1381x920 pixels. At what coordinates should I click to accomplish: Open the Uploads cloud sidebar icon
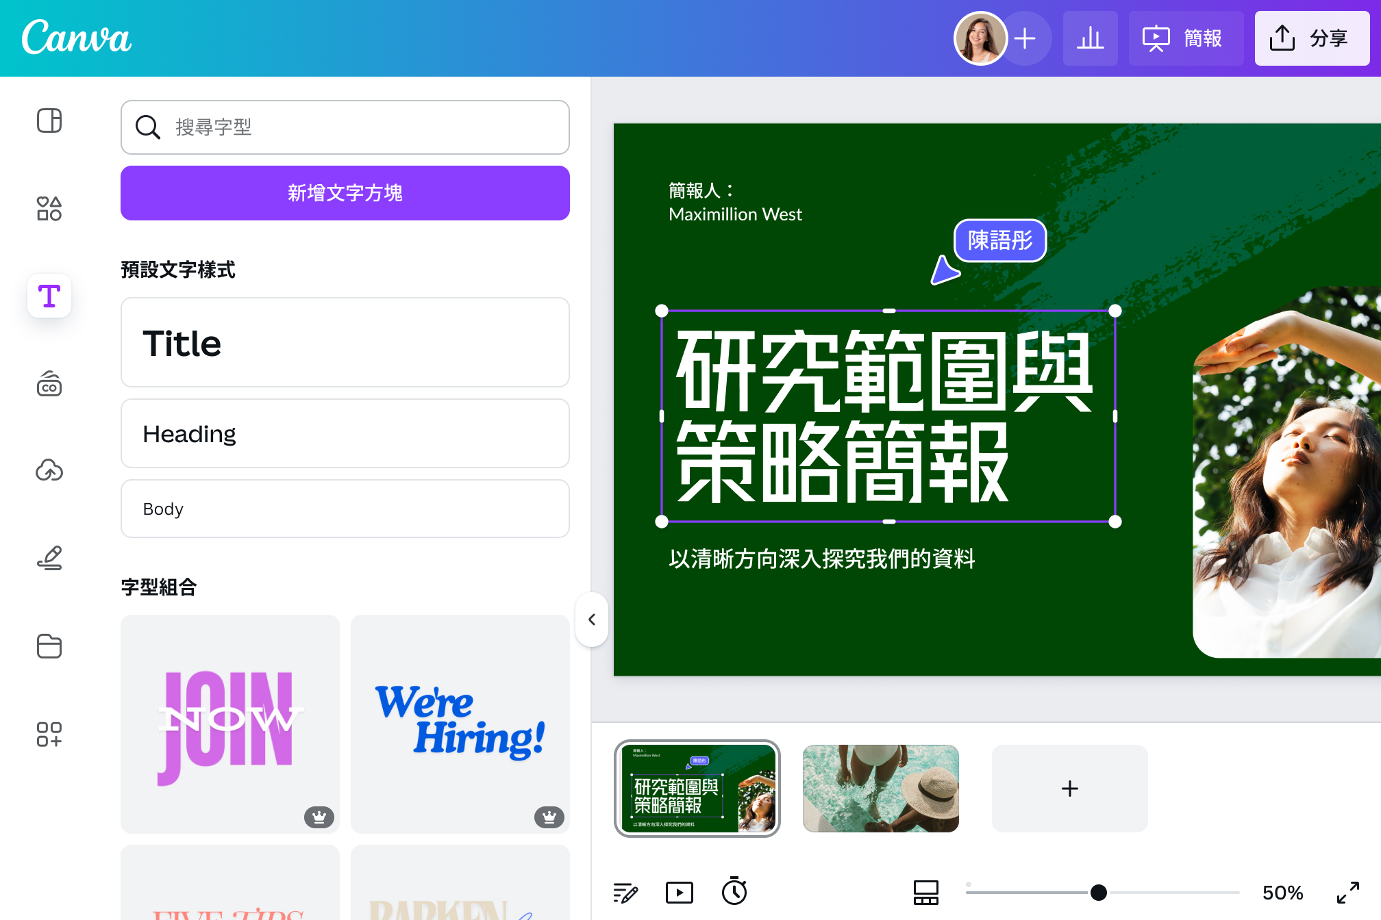click(x=49, y=471)
